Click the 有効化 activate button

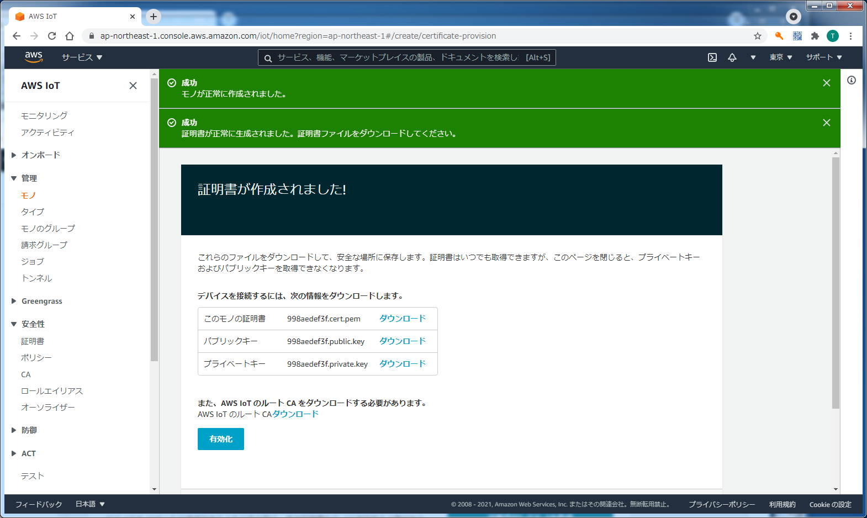[x=221, y=439]
